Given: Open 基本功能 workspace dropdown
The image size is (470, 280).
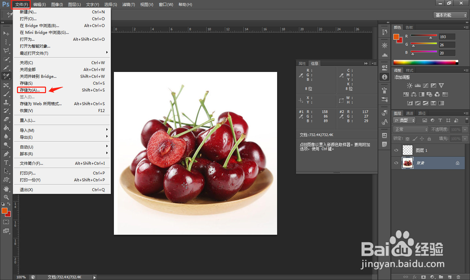Looking at the screenshot, I should [x=451, y=15].
